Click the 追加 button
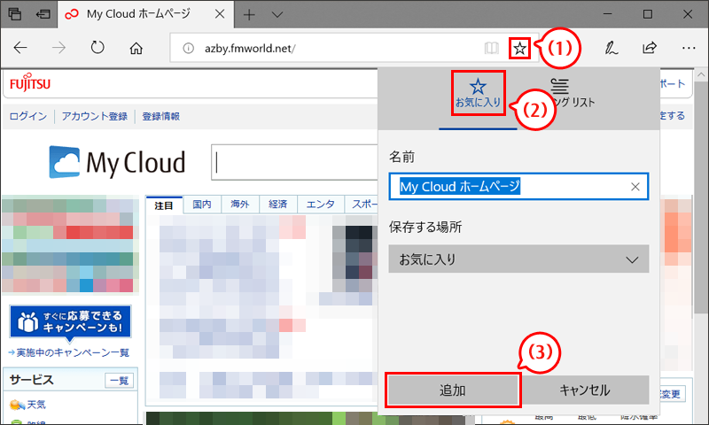 [x=453, y=390]
